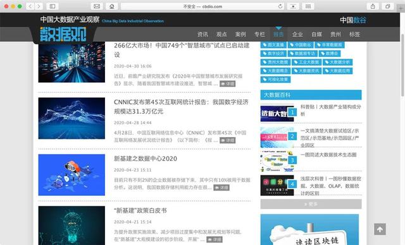Select the 企业 navigation tab
This screenshot has height=245, width=405.
(x=297, y=34)
